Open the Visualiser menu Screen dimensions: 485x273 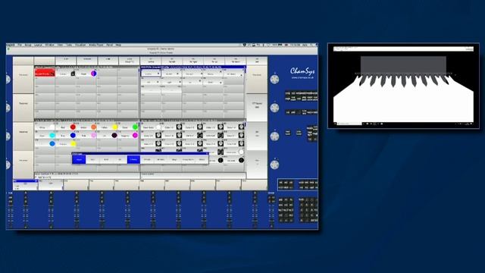80,45
